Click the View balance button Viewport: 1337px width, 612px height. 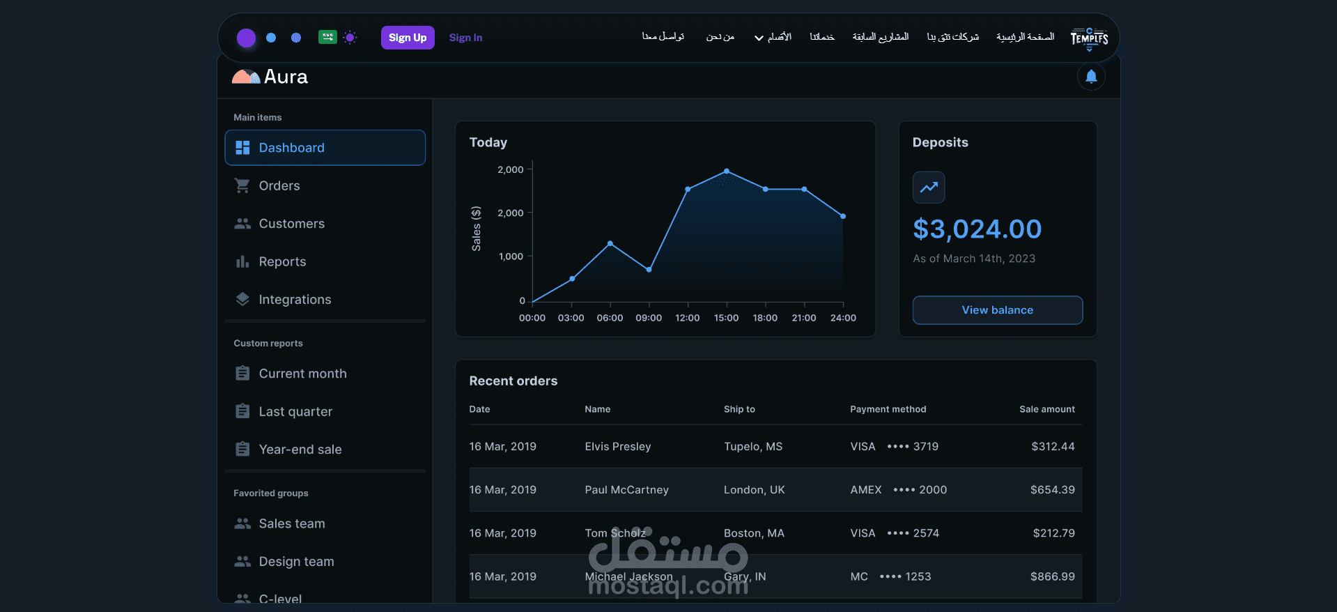998,310
